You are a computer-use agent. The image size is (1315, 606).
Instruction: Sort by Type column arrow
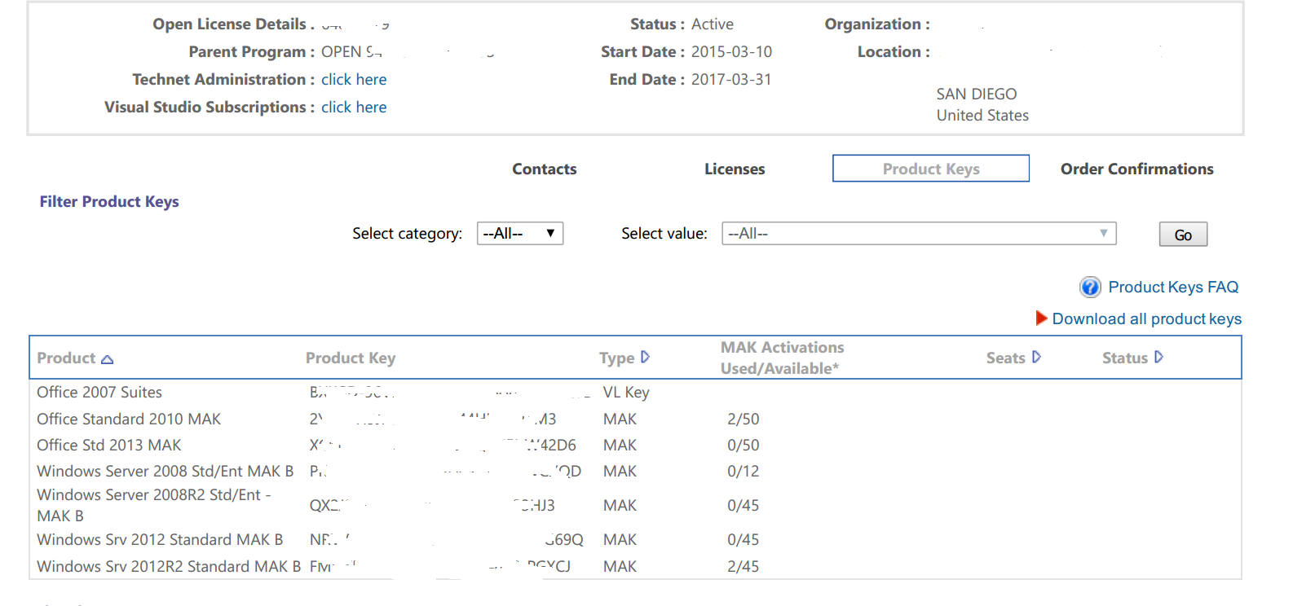645,357
